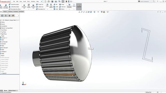
Task: Open the Curves dropdown arrow
Action: [x=74, y=9]
